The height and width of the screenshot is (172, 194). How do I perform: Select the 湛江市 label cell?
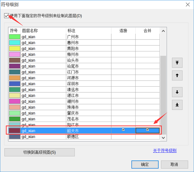[x=89, y=95]
